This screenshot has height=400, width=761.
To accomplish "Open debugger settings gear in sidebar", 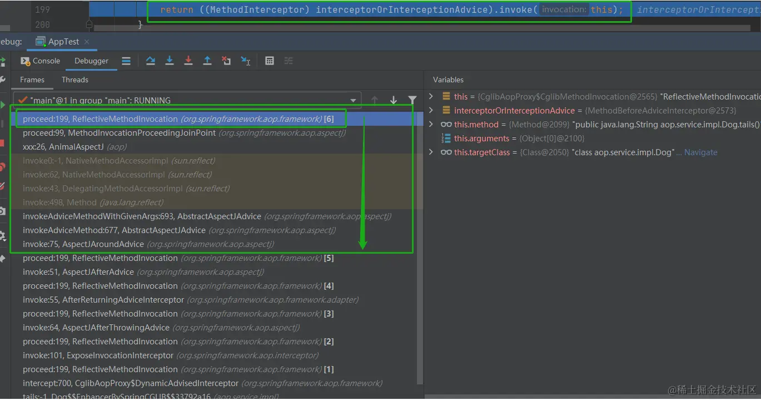I will (3, 235).
